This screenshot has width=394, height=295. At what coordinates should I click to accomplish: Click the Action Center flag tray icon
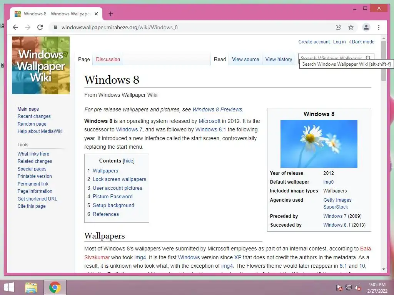[339, 288]
